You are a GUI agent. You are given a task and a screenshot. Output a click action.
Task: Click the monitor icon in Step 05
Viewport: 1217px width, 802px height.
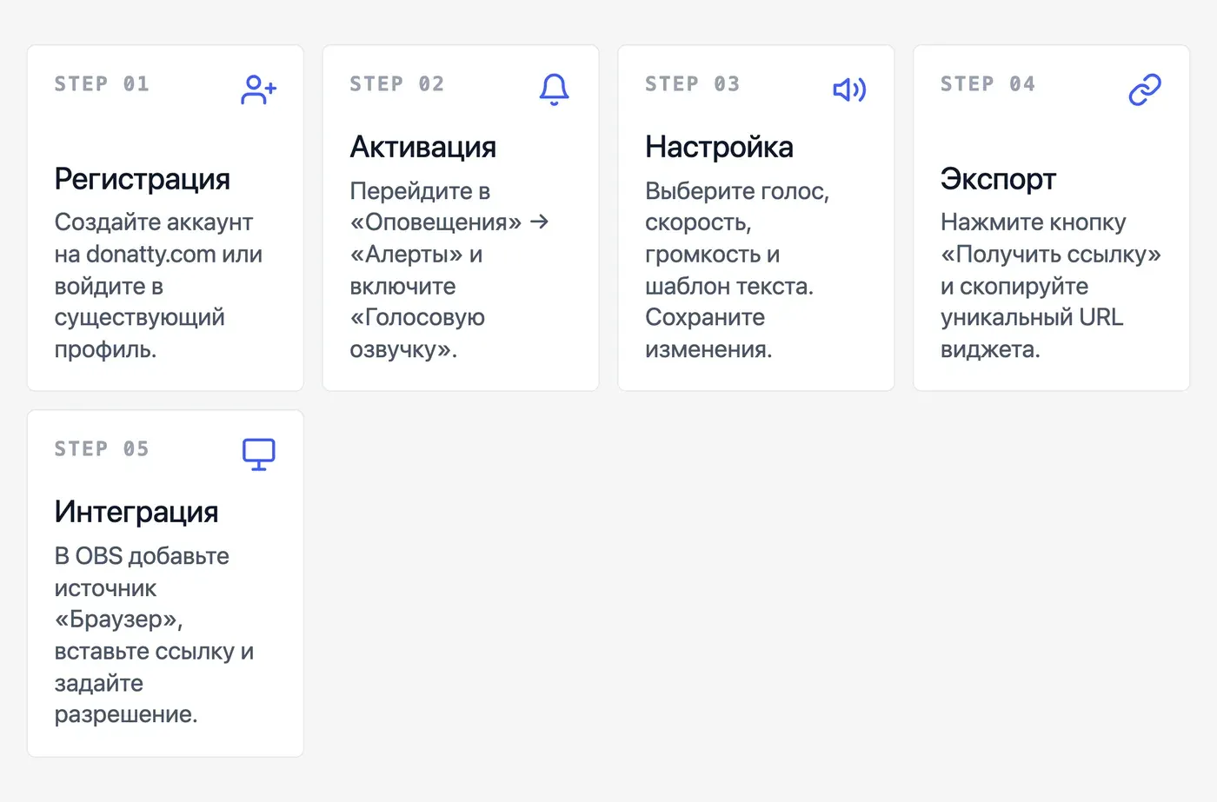(x=258, y=454)
